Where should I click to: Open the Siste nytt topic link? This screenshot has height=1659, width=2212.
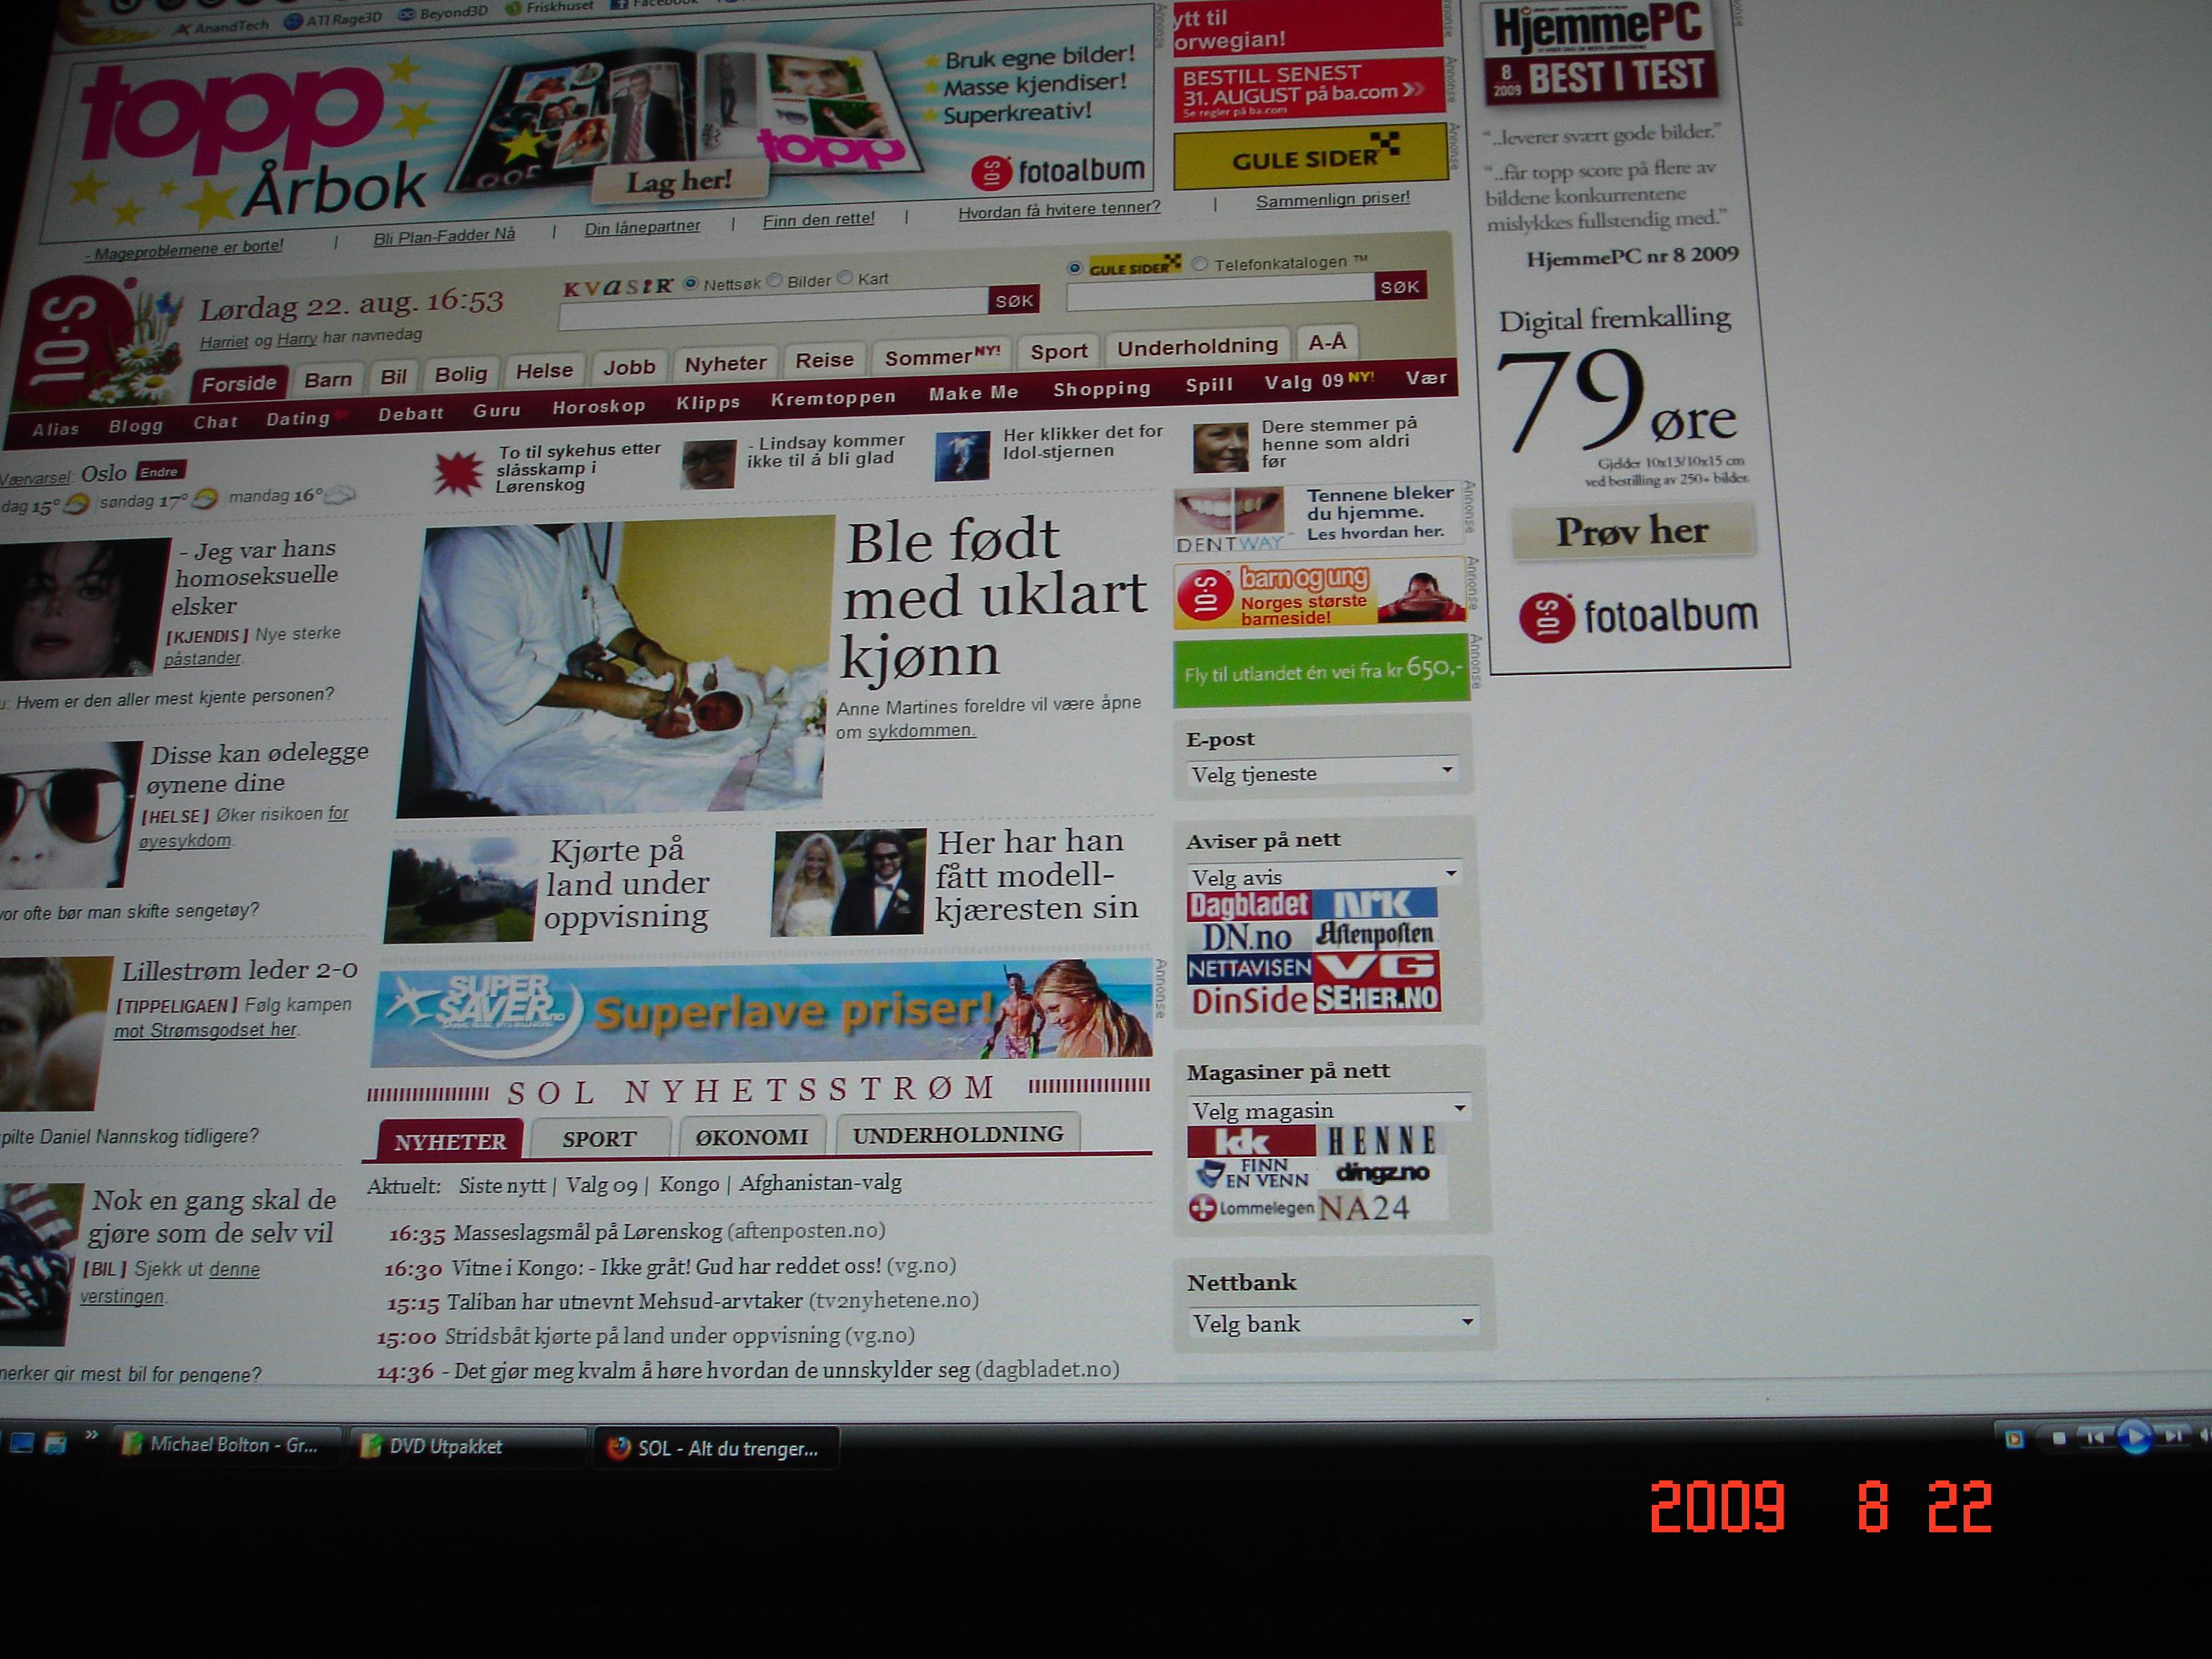click(x=502, y=1186)
